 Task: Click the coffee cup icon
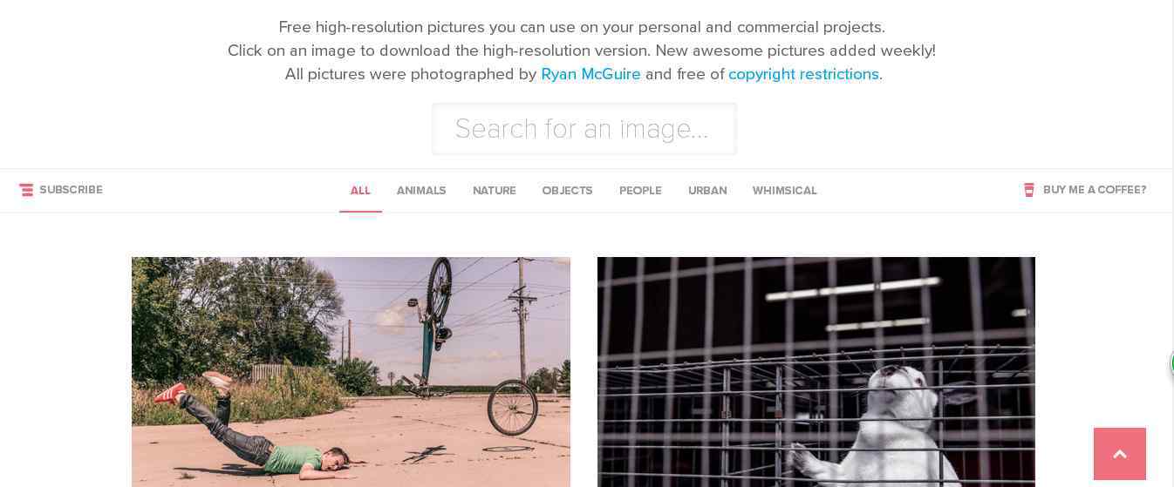(x=1029, y=190)
